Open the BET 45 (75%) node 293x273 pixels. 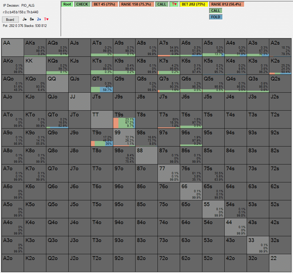104,4
